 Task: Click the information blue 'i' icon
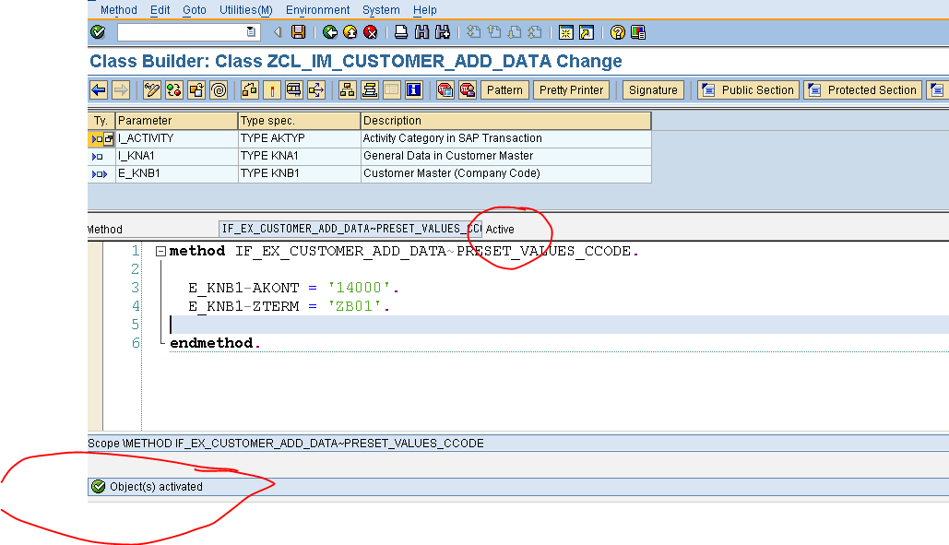tap(413, 89)
